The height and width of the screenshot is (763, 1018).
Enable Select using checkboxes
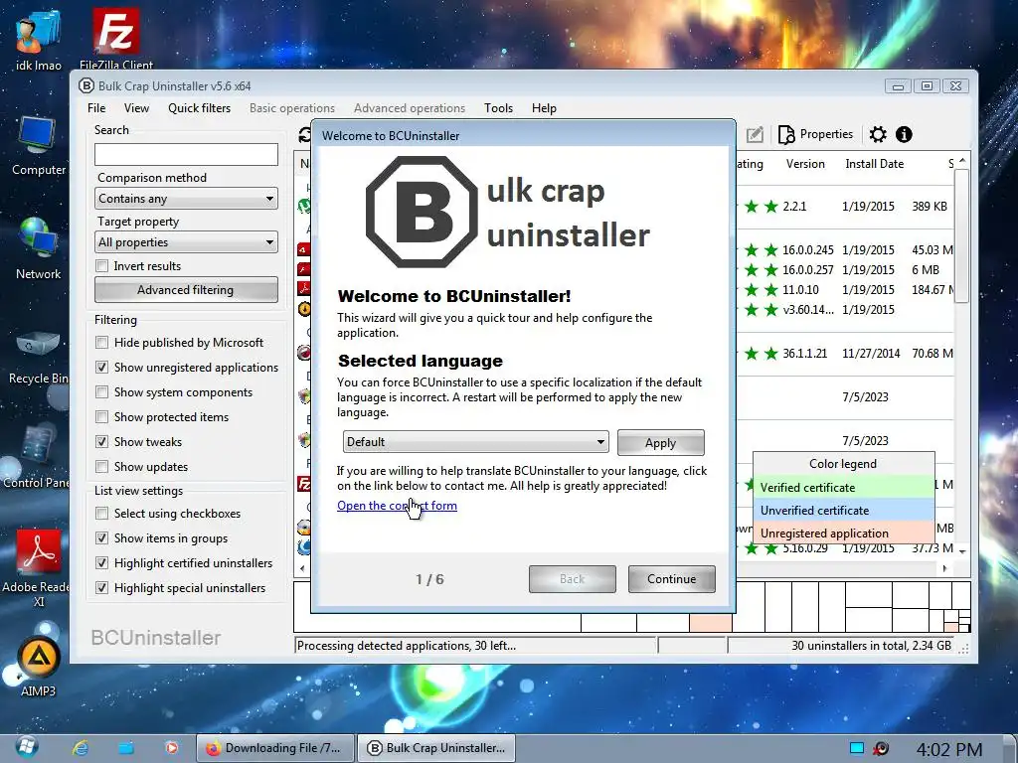(x=102, y=514)
